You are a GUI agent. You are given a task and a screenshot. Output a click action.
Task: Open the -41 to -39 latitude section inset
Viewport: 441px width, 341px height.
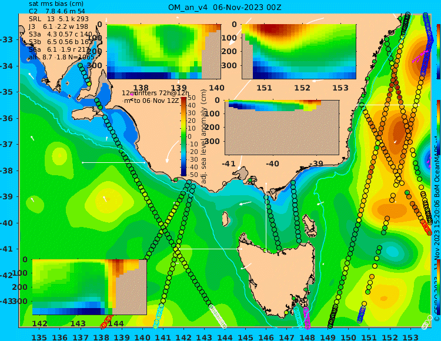pyautogui.click(x=282, y=128)
